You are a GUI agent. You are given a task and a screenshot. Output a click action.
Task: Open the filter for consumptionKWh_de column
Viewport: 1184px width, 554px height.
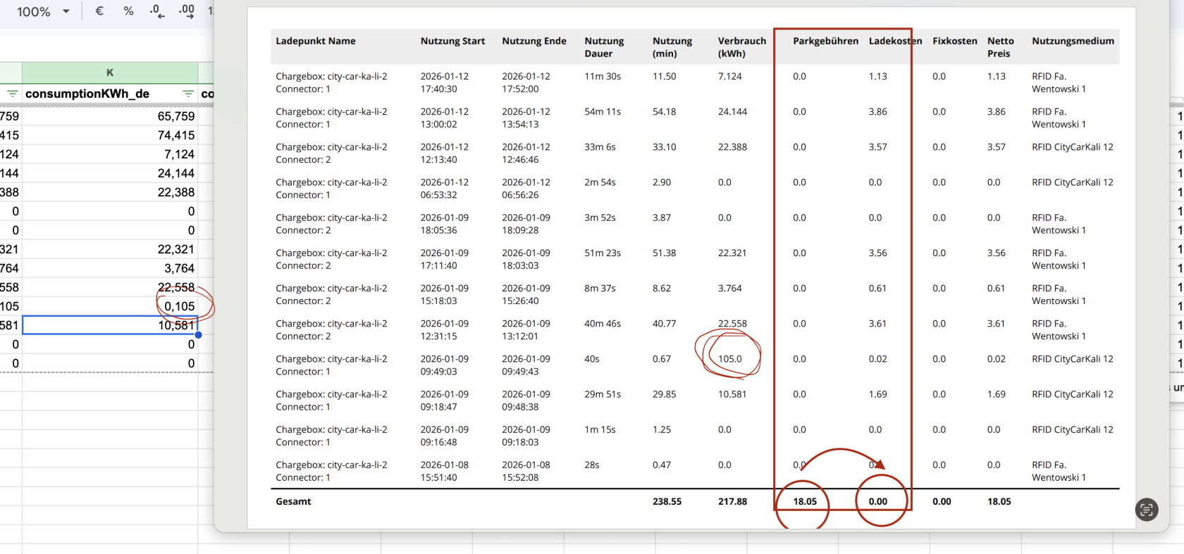[x=188, y=94]
